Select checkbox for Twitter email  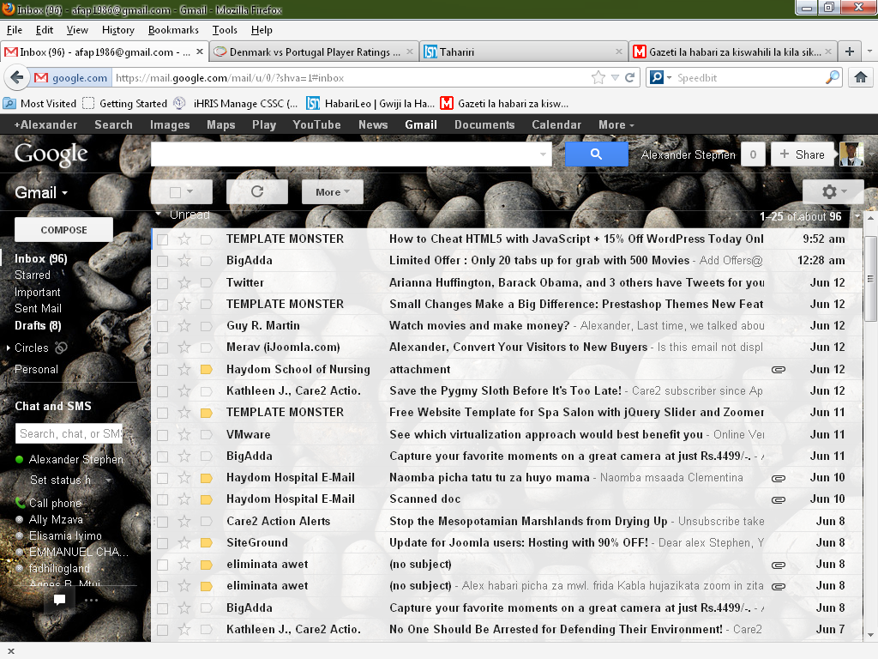(x=162, y=283)
